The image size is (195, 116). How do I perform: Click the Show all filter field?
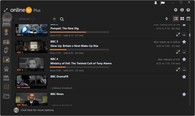pyautogui.click(x=35, y=19)
